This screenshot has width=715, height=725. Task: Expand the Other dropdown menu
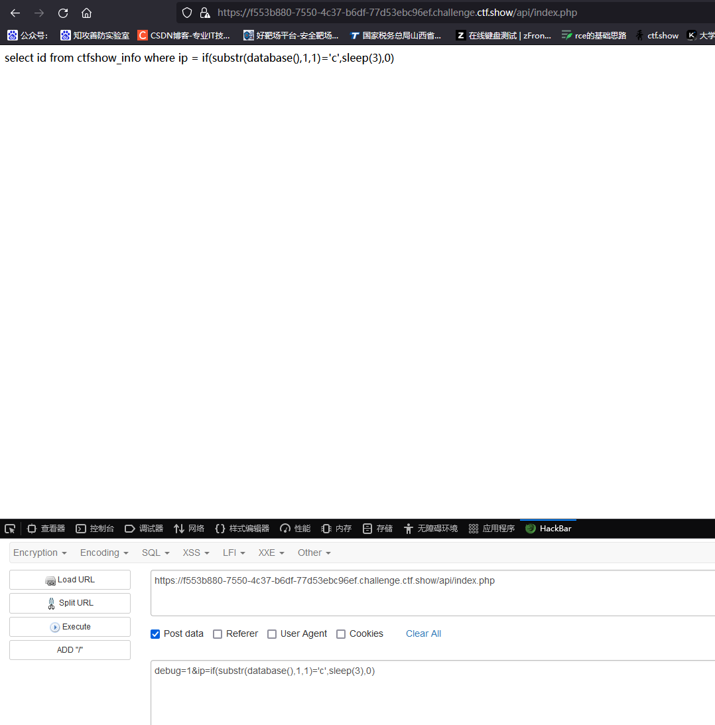click(x=314, y=553)
